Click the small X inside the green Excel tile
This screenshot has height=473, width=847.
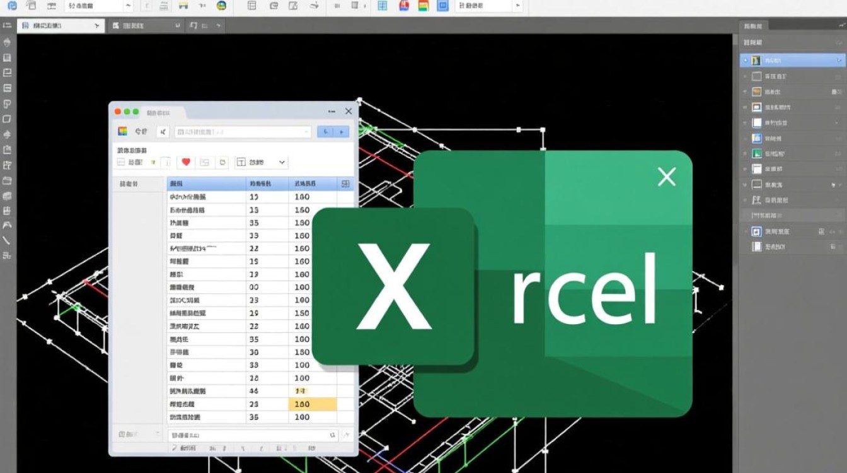pyautogui.click(x=666, y=177)
